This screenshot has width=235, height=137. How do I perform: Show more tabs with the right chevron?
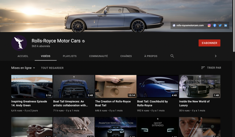tap(216, 56)
